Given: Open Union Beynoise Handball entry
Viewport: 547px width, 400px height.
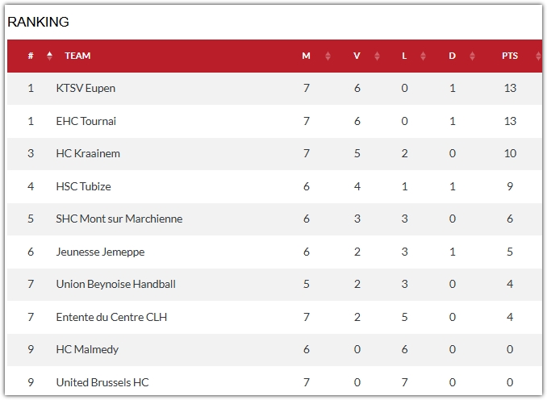Looking at the screenshot, I should click(115, 284).
